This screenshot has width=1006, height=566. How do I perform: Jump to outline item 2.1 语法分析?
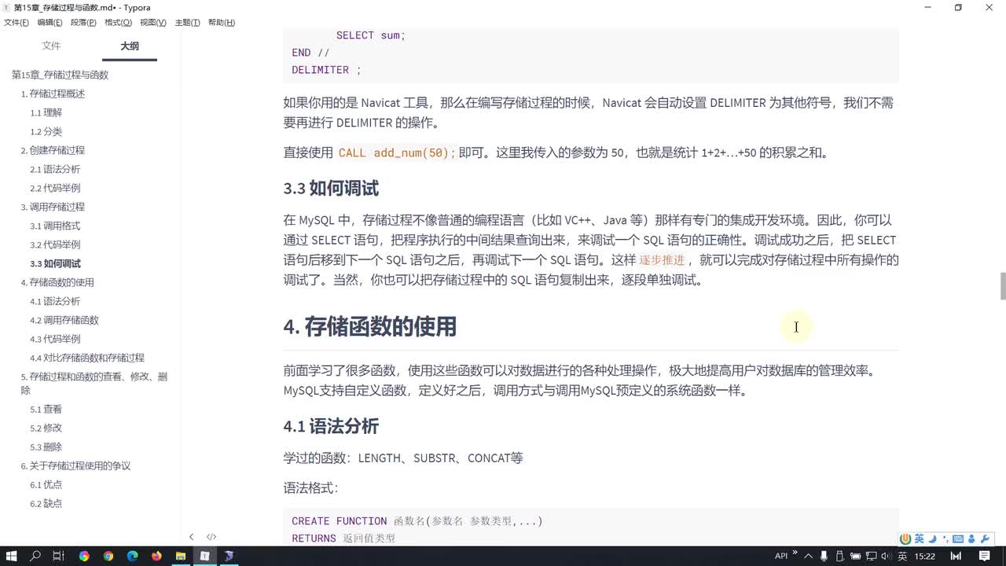coord(55,169)
